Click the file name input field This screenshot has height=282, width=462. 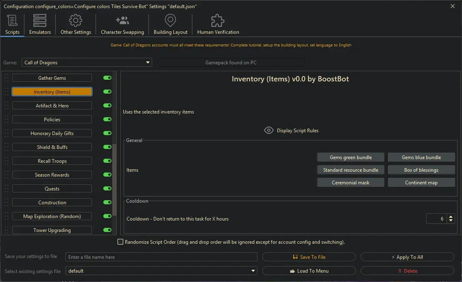pyautogui.click(x=161, y=257)
